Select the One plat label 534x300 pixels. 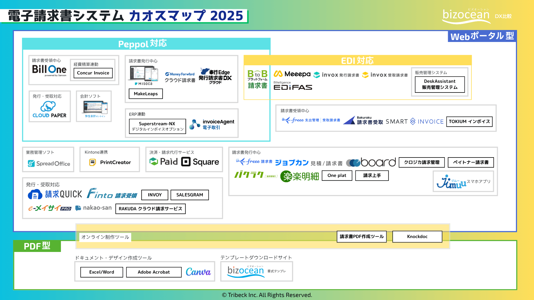pyautogui.click(x=337, y=175)
